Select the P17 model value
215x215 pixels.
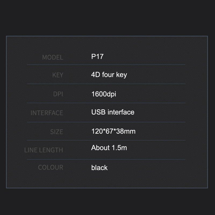[x=97, y=57]
